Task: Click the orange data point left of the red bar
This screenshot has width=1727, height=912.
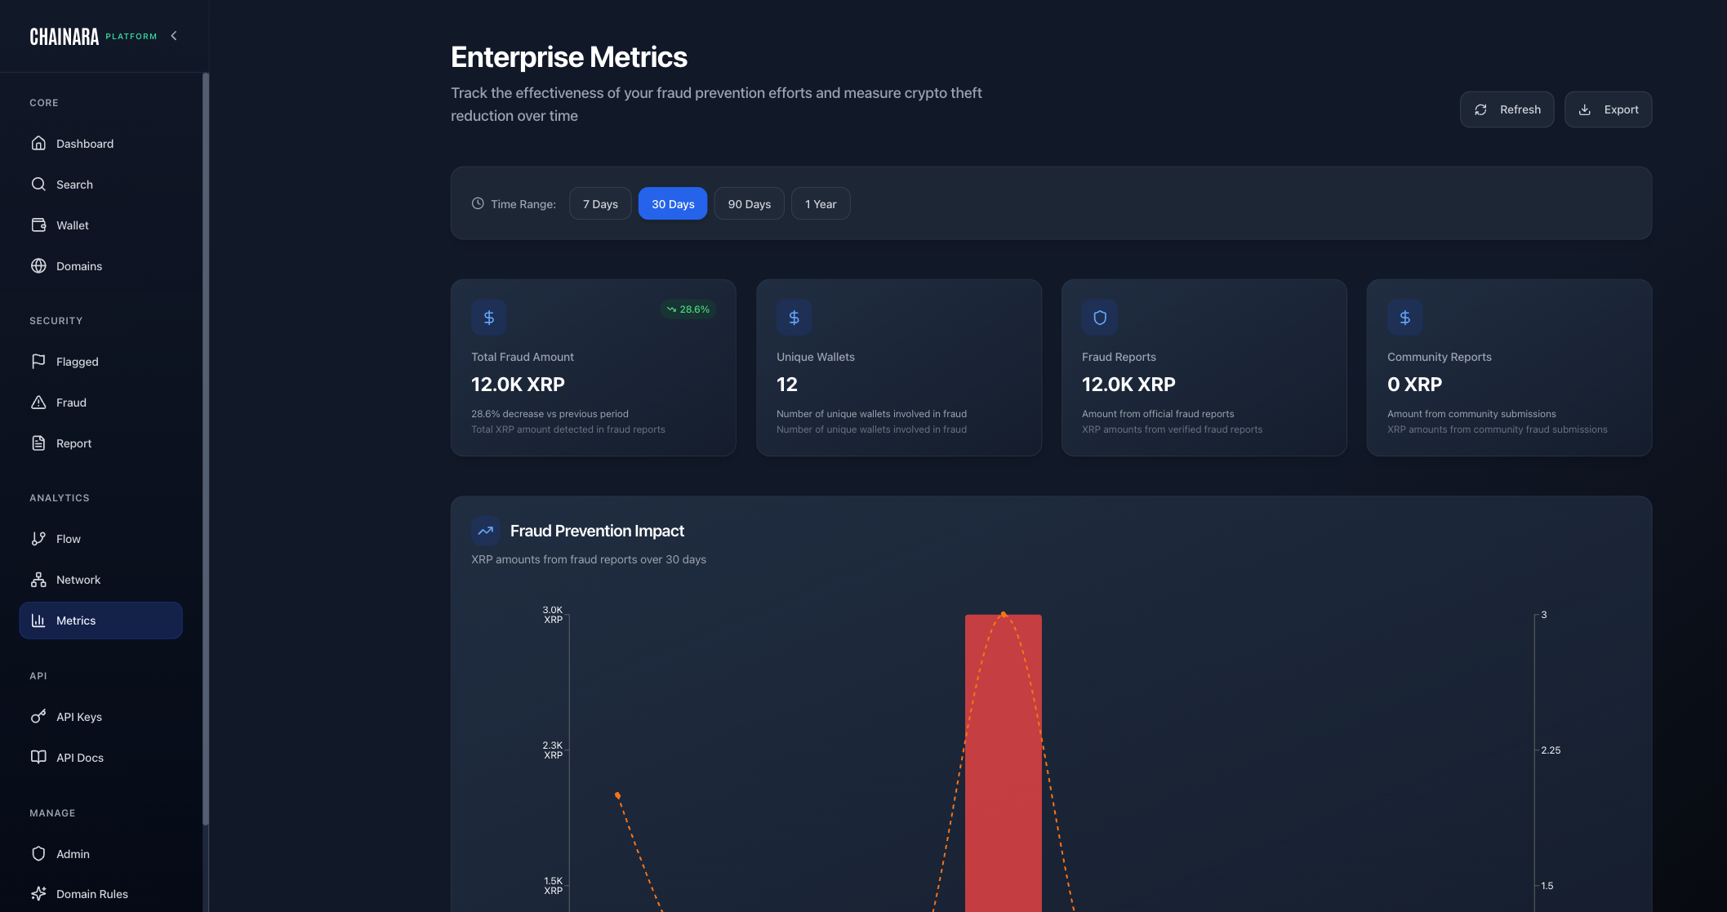Action: tap(617, 794)
